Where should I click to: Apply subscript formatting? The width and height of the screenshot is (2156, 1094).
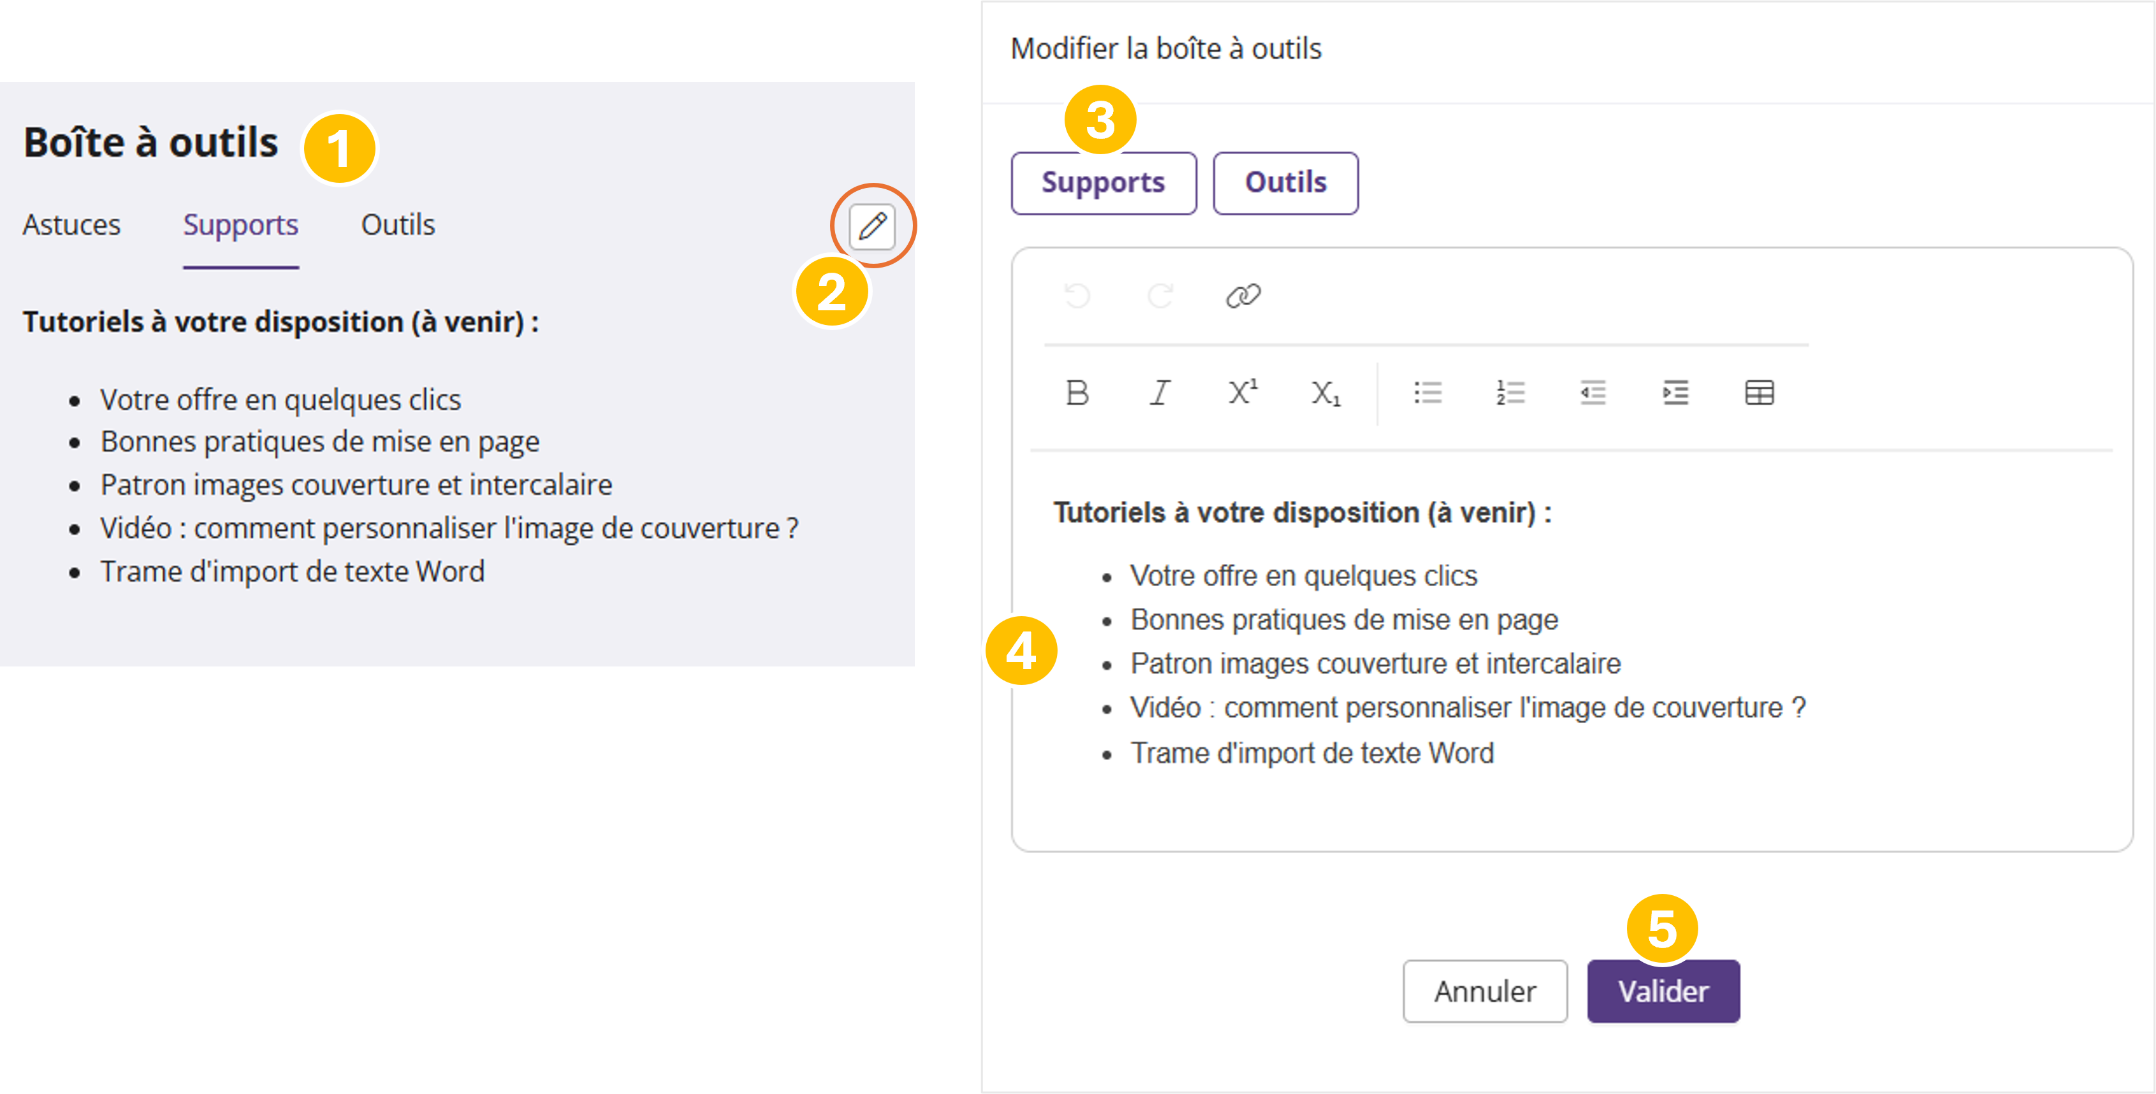coord(1326,392)
